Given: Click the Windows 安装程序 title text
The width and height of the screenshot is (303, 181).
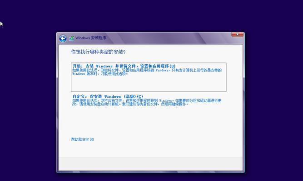Looking at the screenshot, I should 91,38.
